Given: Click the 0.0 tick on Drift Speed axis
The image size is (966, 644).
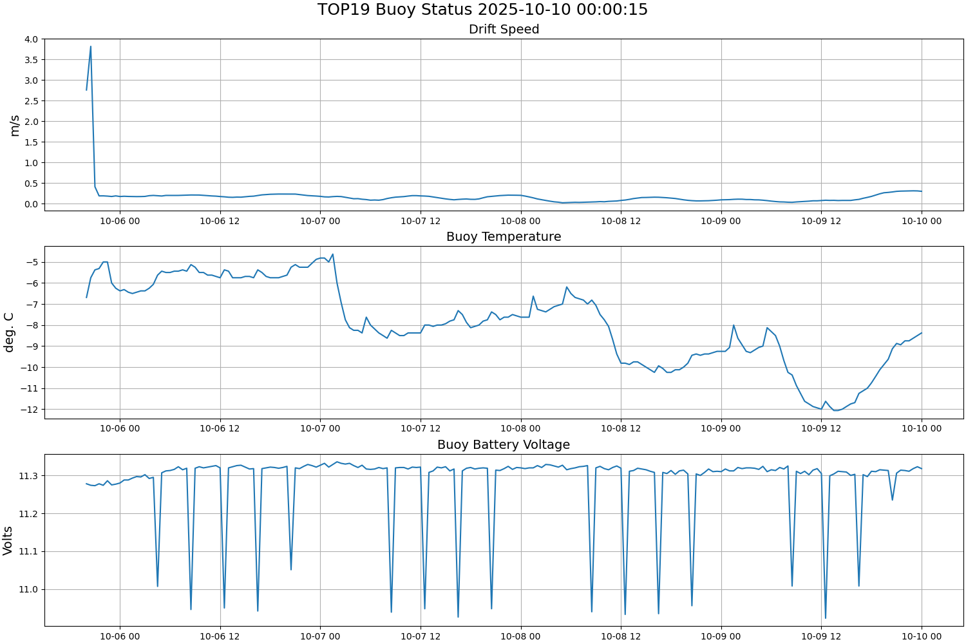Looking at the screenshot, I should click(x=31, y=204).
